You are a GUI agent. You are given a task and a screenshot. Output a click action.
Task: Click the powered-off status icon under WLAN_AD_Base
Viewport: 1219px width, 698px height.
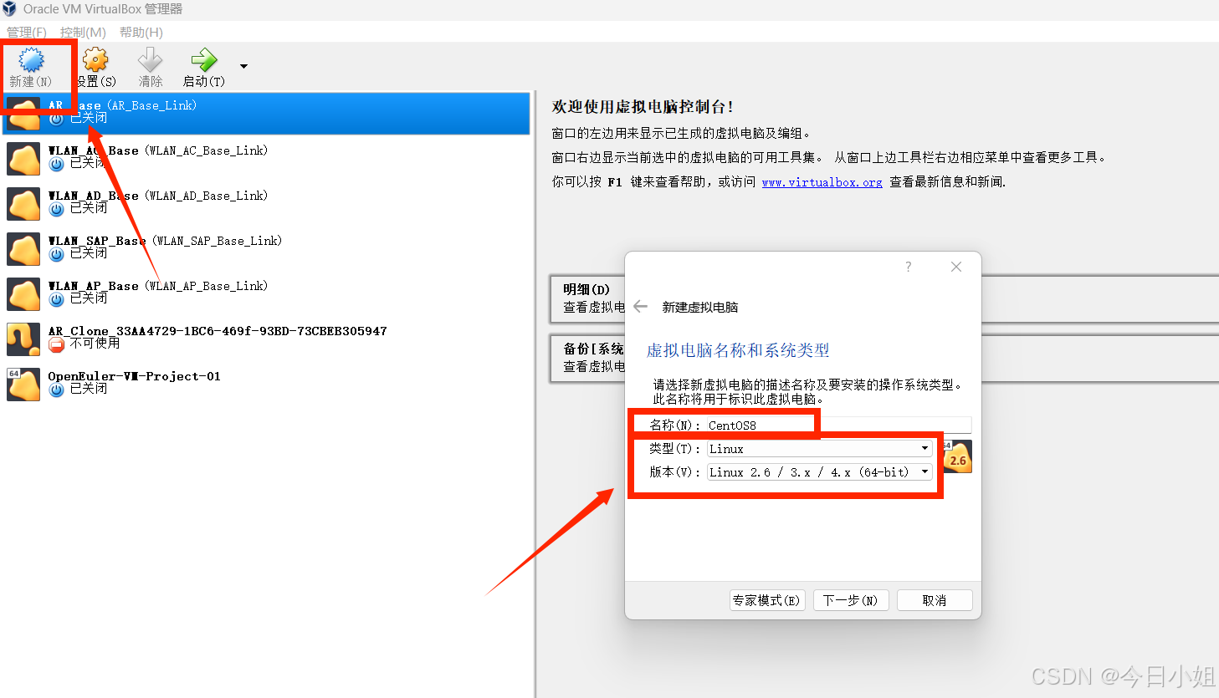(x=56, y=209)
